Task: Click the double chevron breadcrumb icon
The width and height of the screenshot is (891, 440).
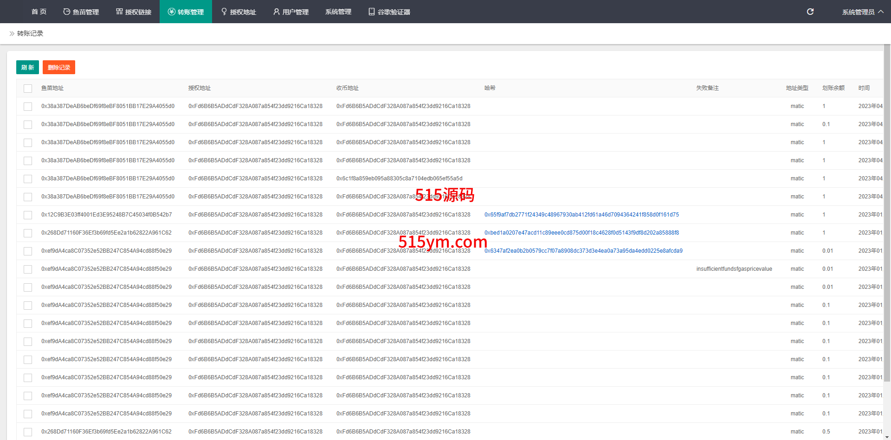Action: (12, 33)
